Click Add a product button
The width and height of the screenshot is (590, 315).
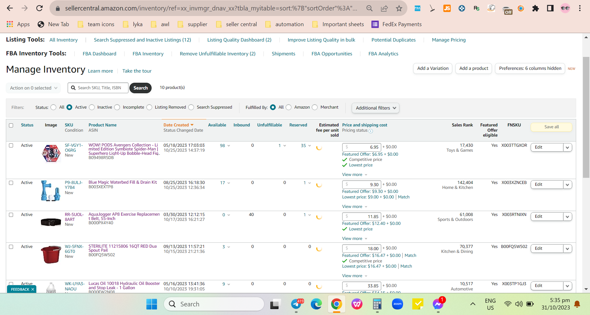click(473, 68)
